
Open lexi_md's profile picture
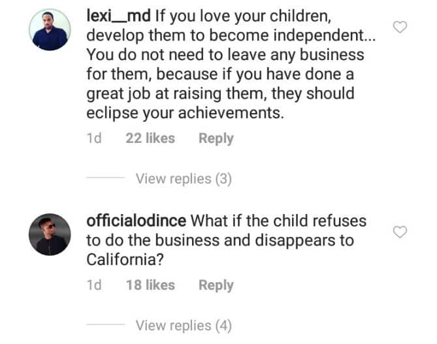(50, 29)
